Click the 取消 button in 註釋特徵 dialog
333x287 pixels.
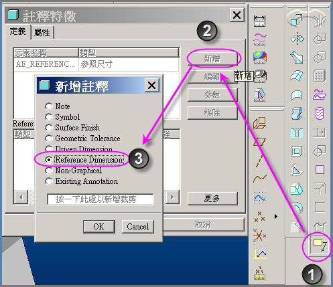coord(202,225)
